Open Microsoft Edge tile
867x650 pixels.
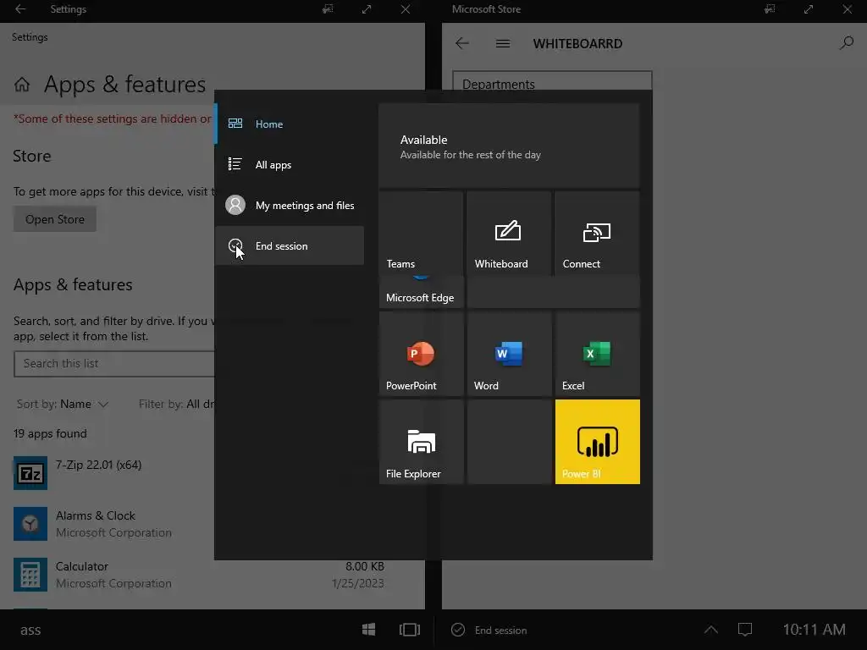[421, 293]
